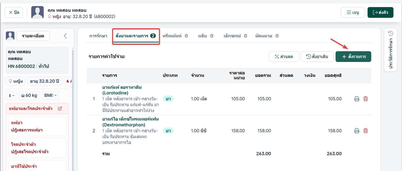Delete the Dextromethorphan order row
Screen dimensions: 402x171
(366, 131)
